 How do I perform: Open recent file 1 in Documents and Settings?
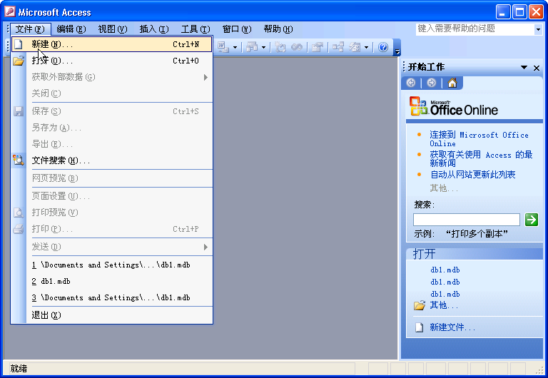pyautogui.click(x=112, y=265)
